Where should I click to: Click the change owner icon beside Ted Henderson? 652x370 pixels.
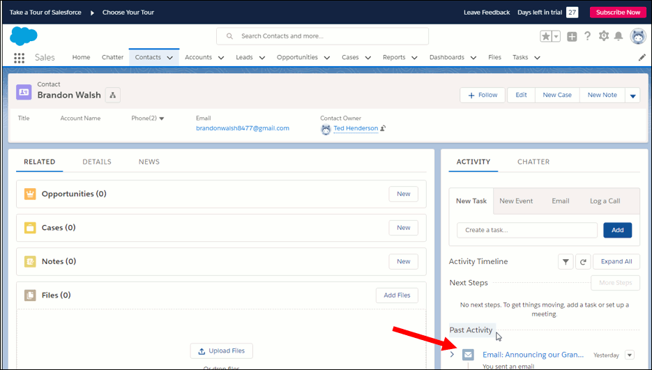(x=383, y=128)
